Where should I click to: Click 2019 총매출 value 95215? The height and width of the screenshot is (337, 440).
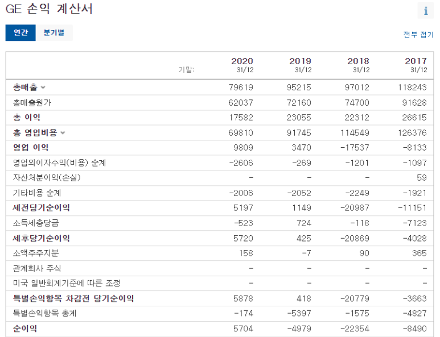(x=299, y=88)
